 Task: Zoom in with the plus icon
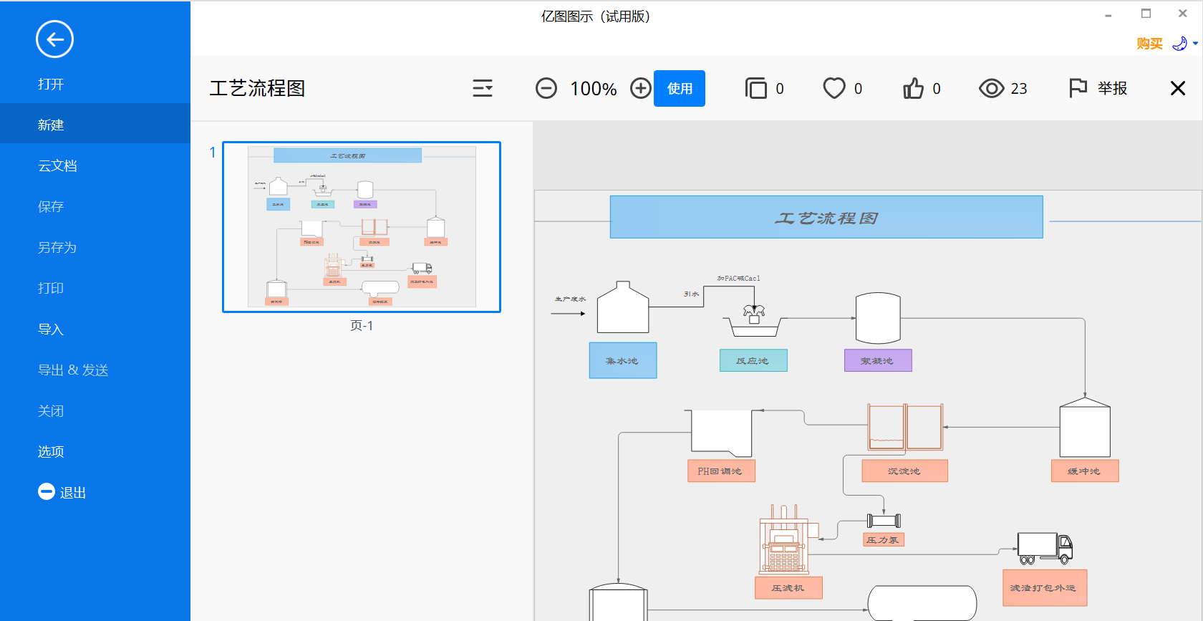[641, 88]
